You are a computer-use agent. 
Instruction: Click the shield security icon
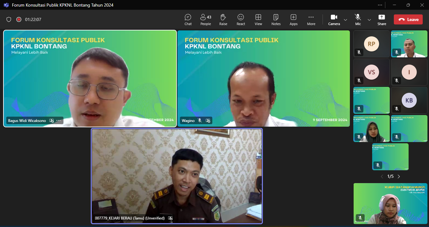click(9, 19)
